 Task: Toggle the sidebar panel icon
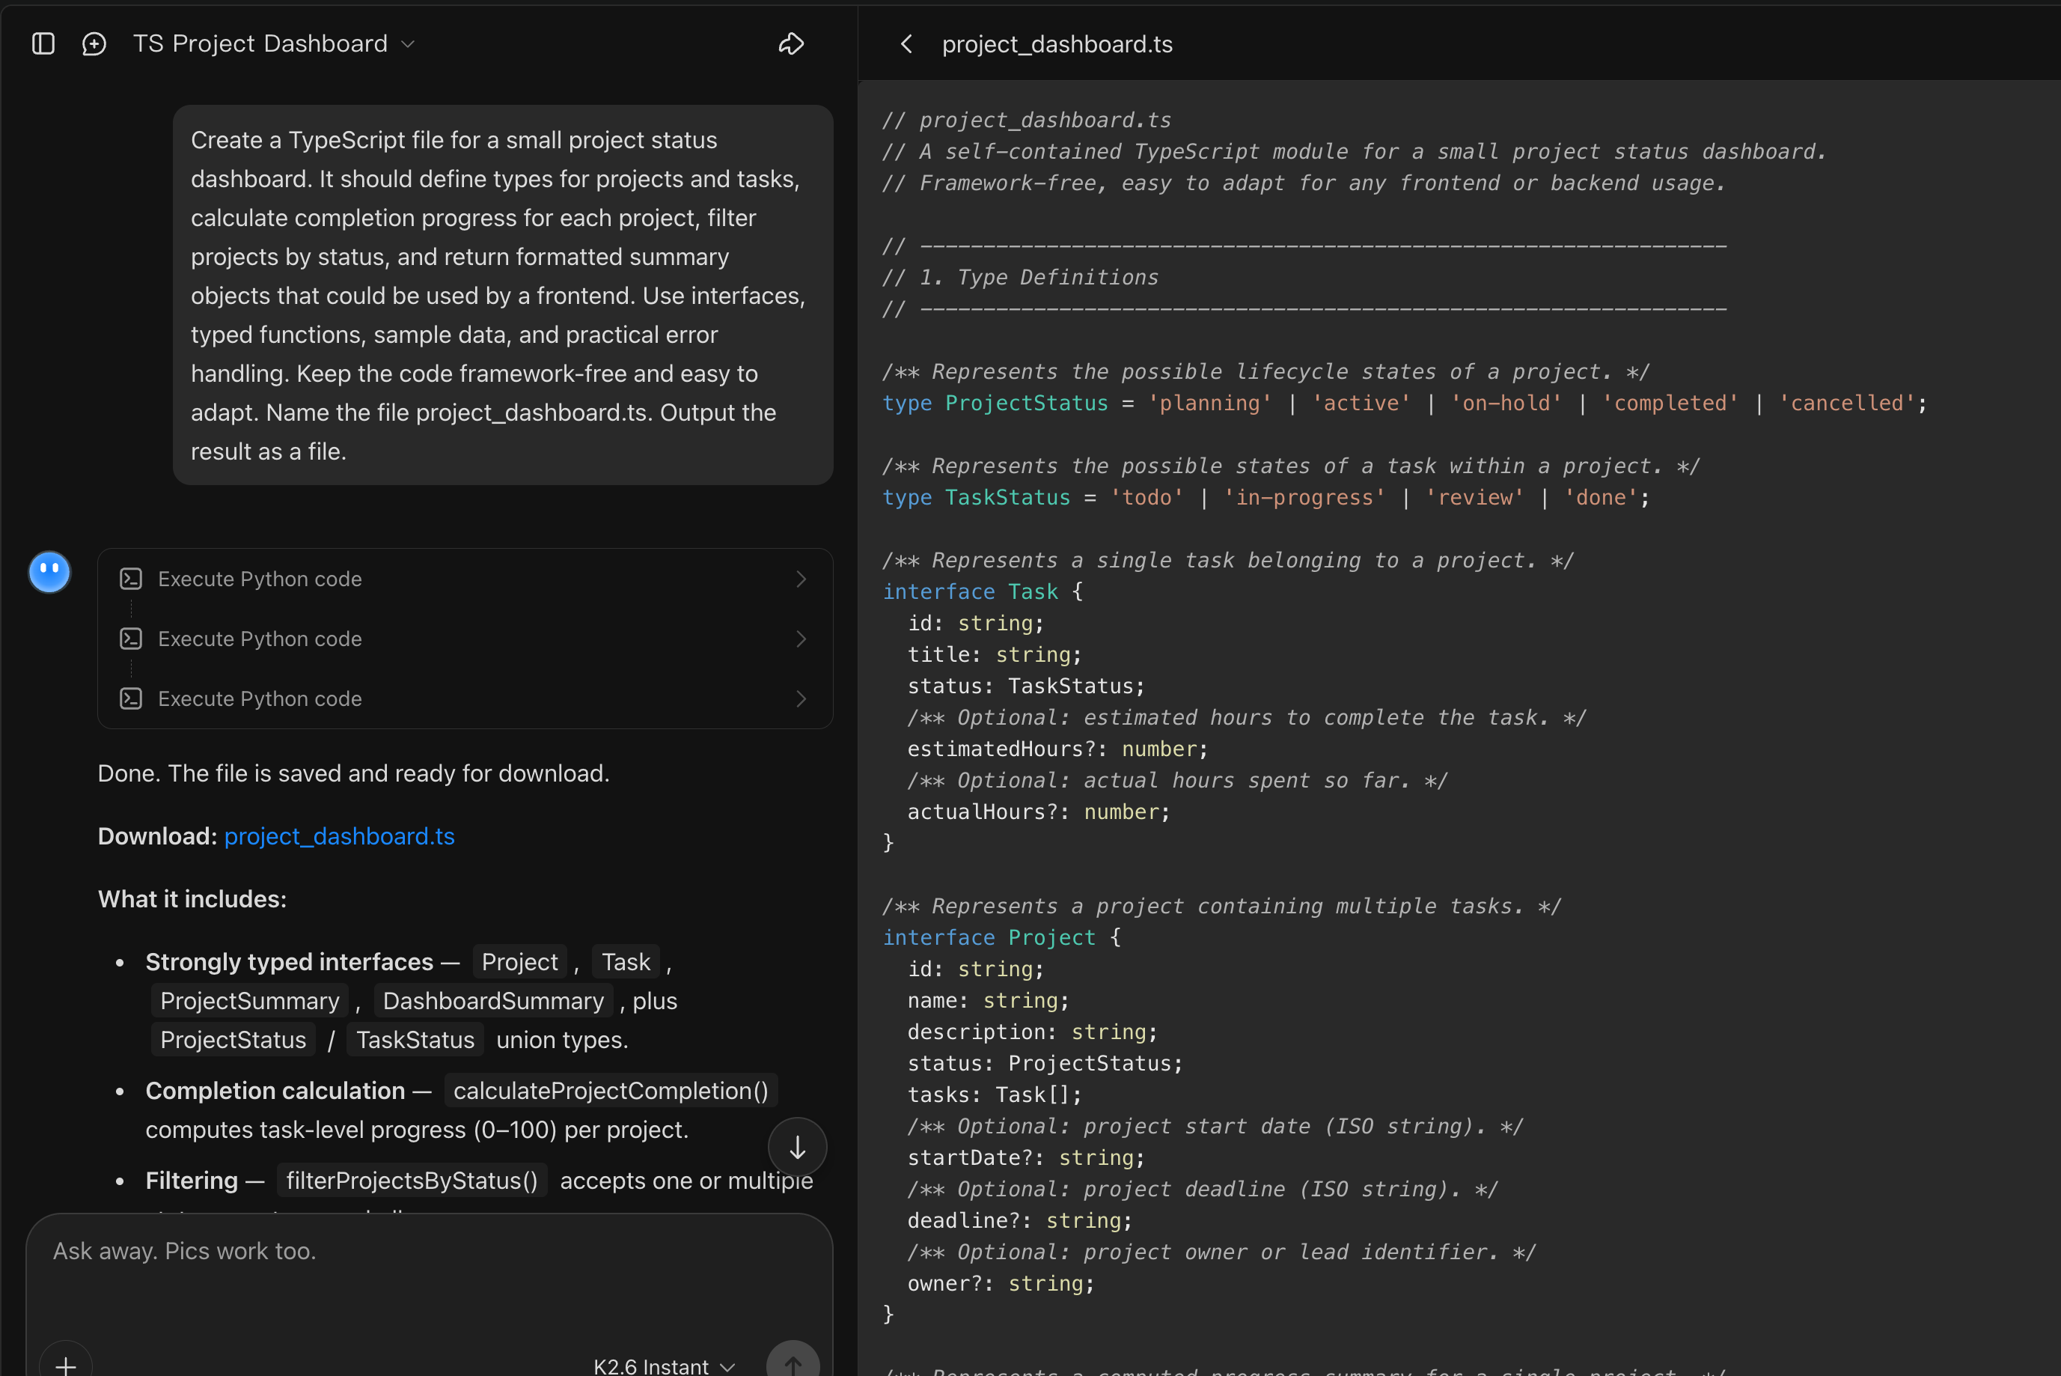coord(43,44)
